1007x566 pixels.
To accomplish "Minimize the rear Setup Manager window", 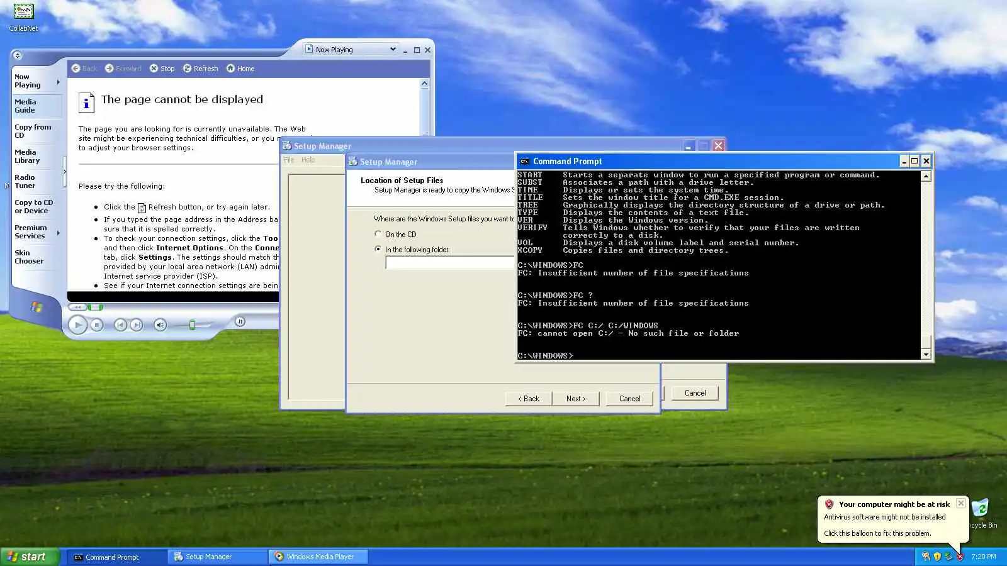I will pos(688,146).
